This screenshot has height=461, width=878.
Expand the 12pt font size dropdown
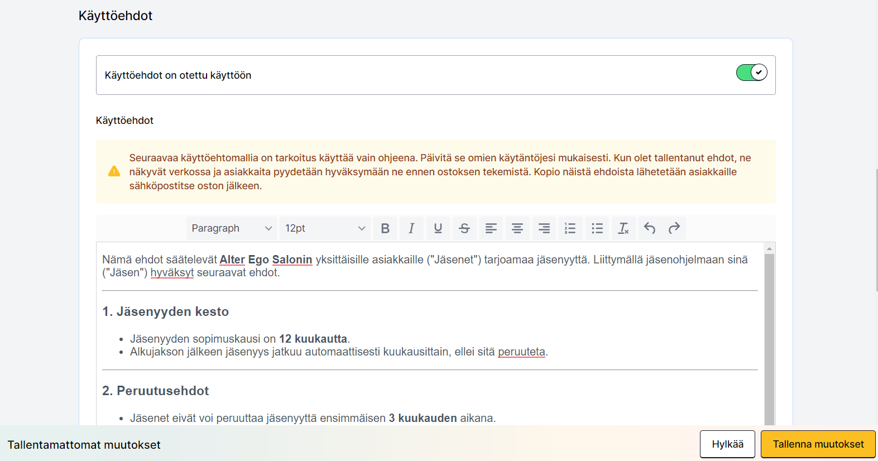325,228
